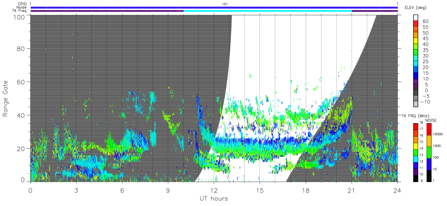Click the CPID value 151
This screenshot has height=206, width=447.
pyautogui.click(x=225, y=4)
